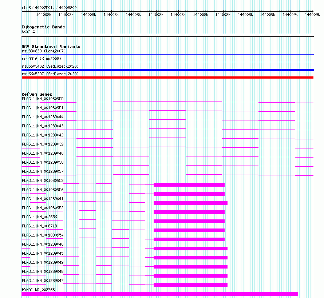Open variant nsv6605297 (Sedlazeck2020) label
324x298 pixels.
tap(50, 74)
